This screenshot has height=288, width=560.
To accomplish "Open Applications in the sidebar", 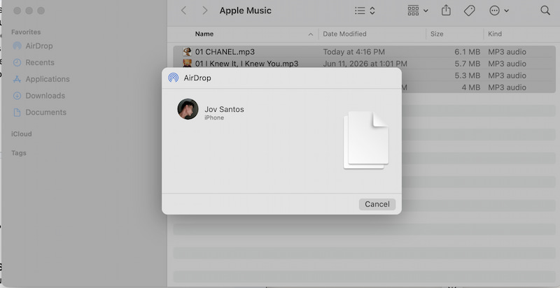I will pyautogui.click(x=48, y=79).
